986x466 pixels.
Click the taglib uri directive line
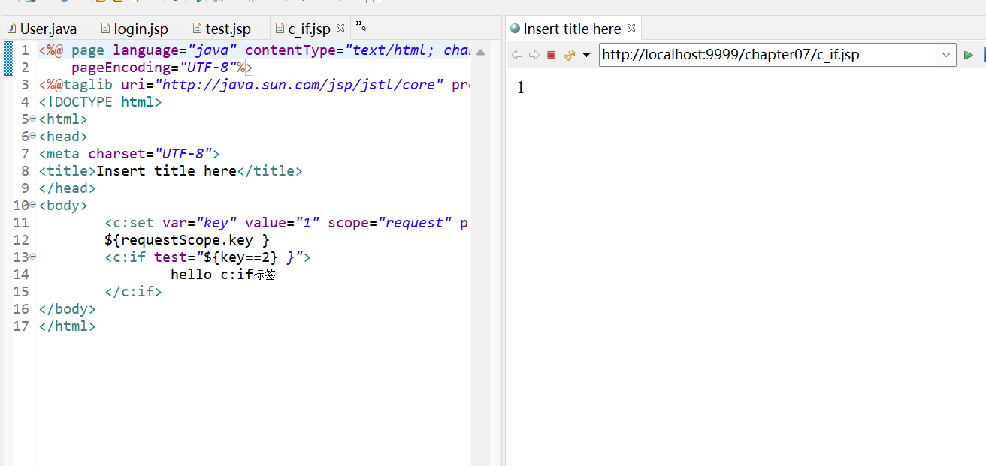pos(254,84)
